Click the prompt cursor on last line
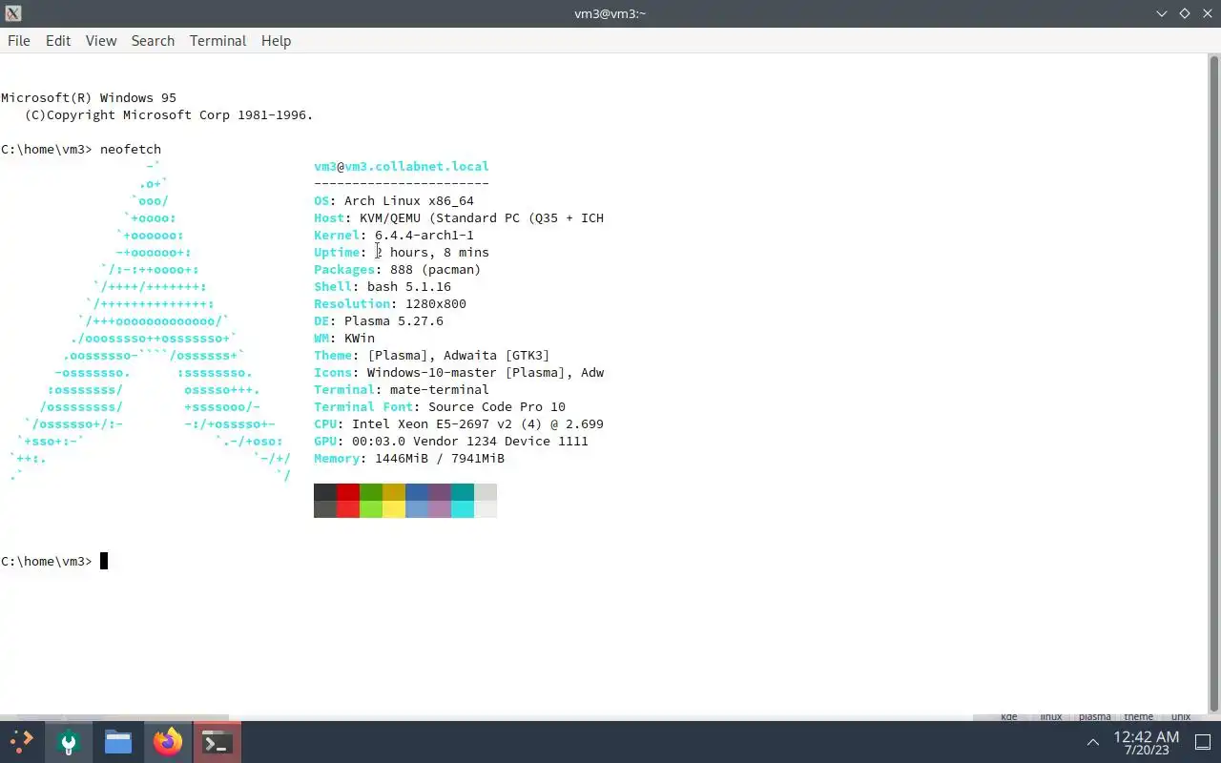The height and width of the screenshot is (763, 1221). (x=104, y=561)
